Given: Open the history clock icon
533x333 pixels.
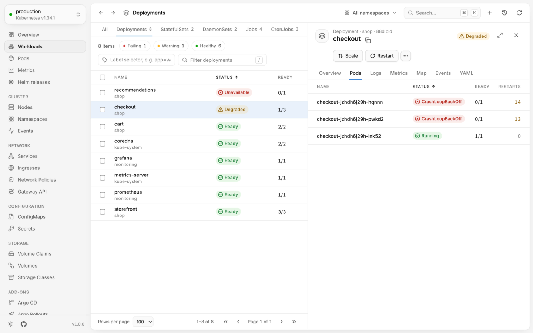Looking at the screenshot, I should (504, 13).
